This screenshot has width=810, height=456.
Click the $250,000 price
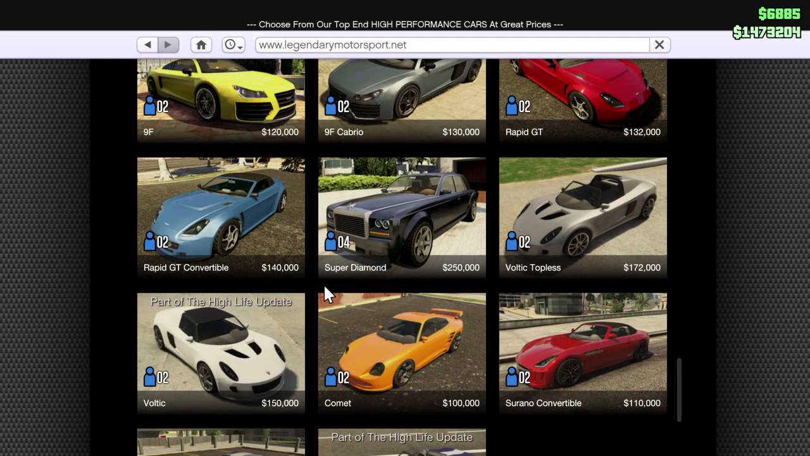point(461,267)
